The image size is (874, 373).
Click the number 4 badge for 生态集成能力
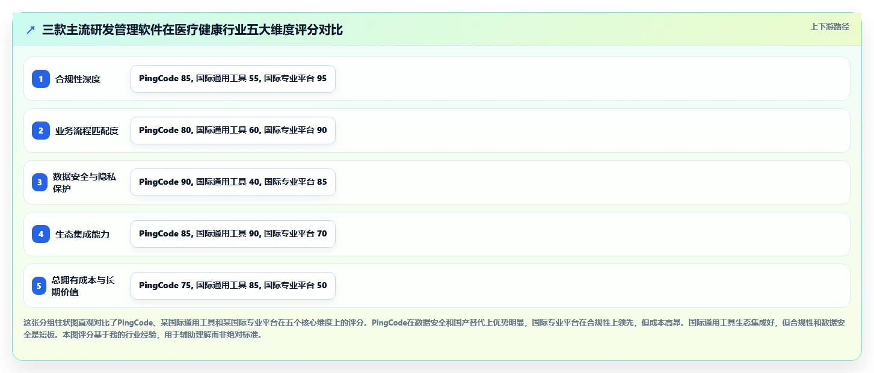point(41,234)
